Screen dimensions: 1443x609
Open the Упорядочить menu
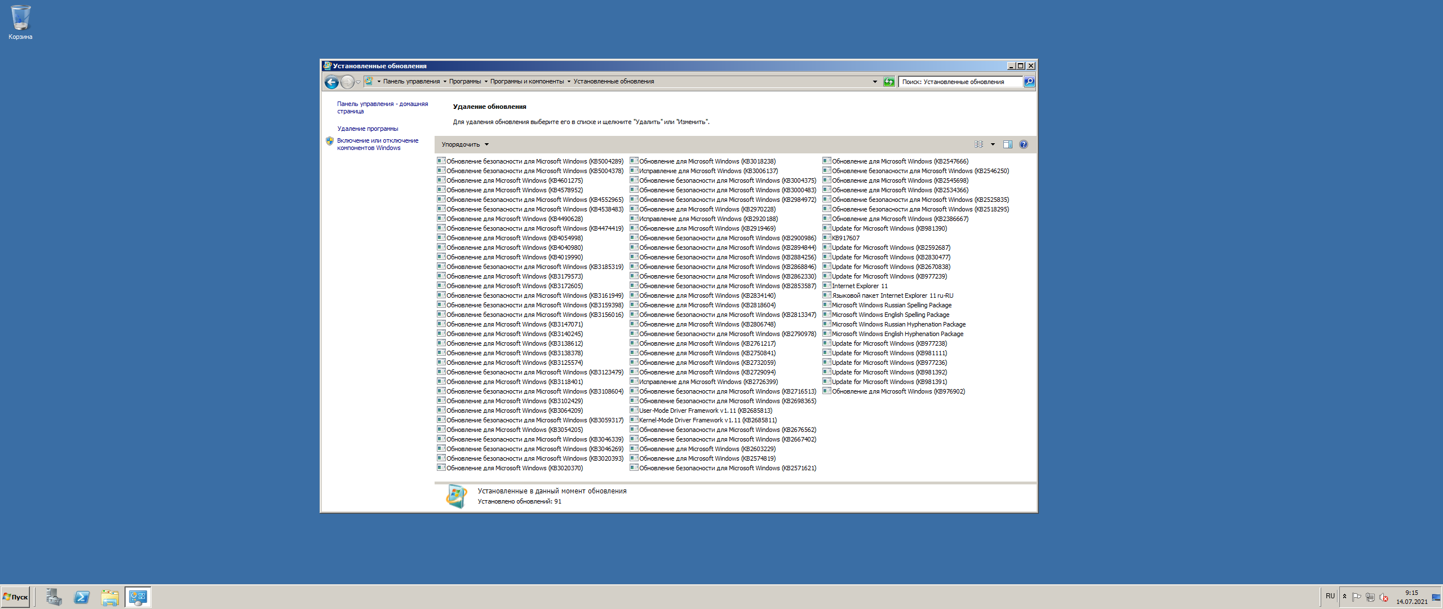click(465, 145)
